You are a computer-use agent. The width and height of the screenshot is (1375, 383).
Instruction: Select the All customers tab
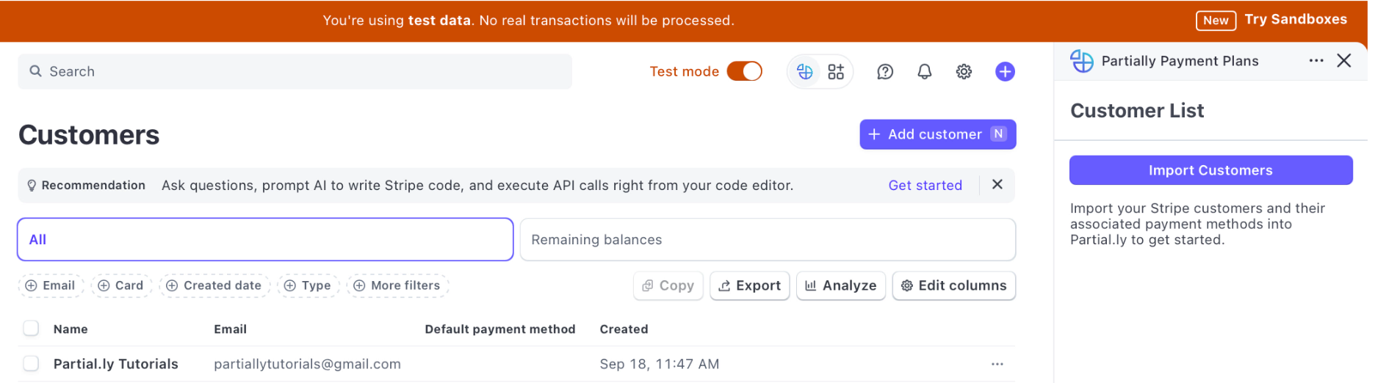point(265,240)
